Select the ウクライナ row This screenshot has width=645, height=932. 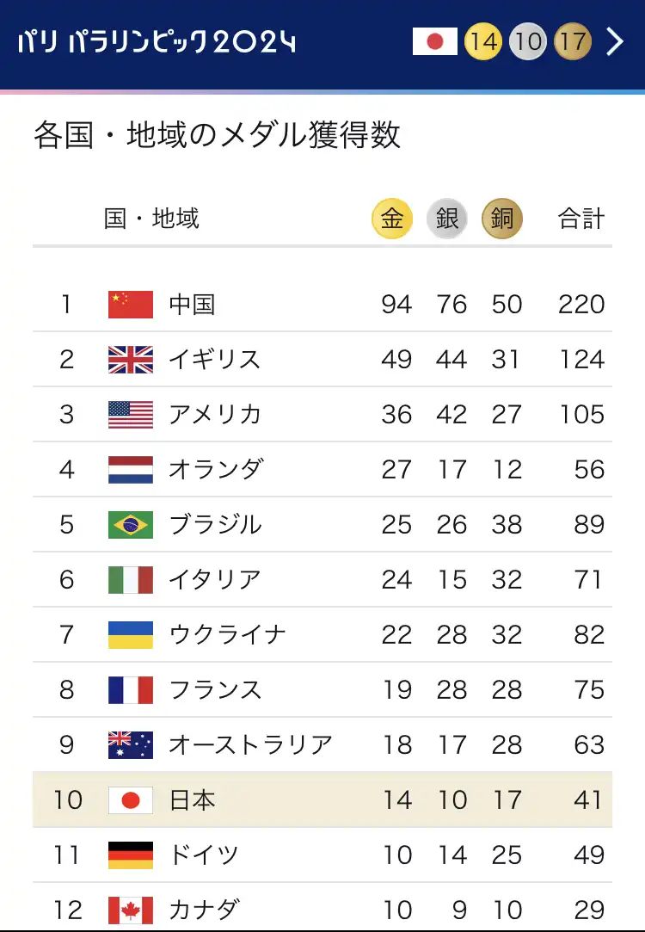pos(322,635)
